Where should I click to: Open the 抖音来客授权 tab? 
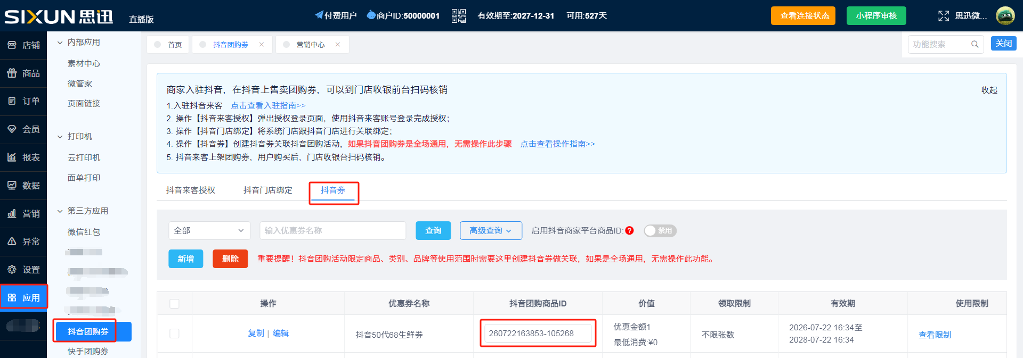191,190
